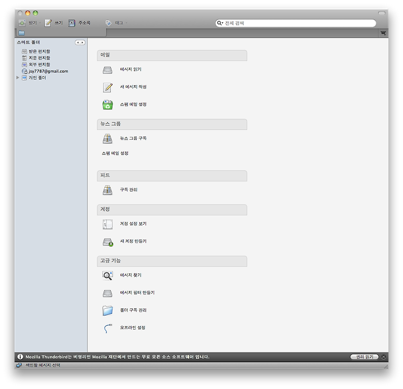The width and height of the screenshot is (403, 389).
Task: Click the 권리 읽기 button
Action: tap(364, 357)
